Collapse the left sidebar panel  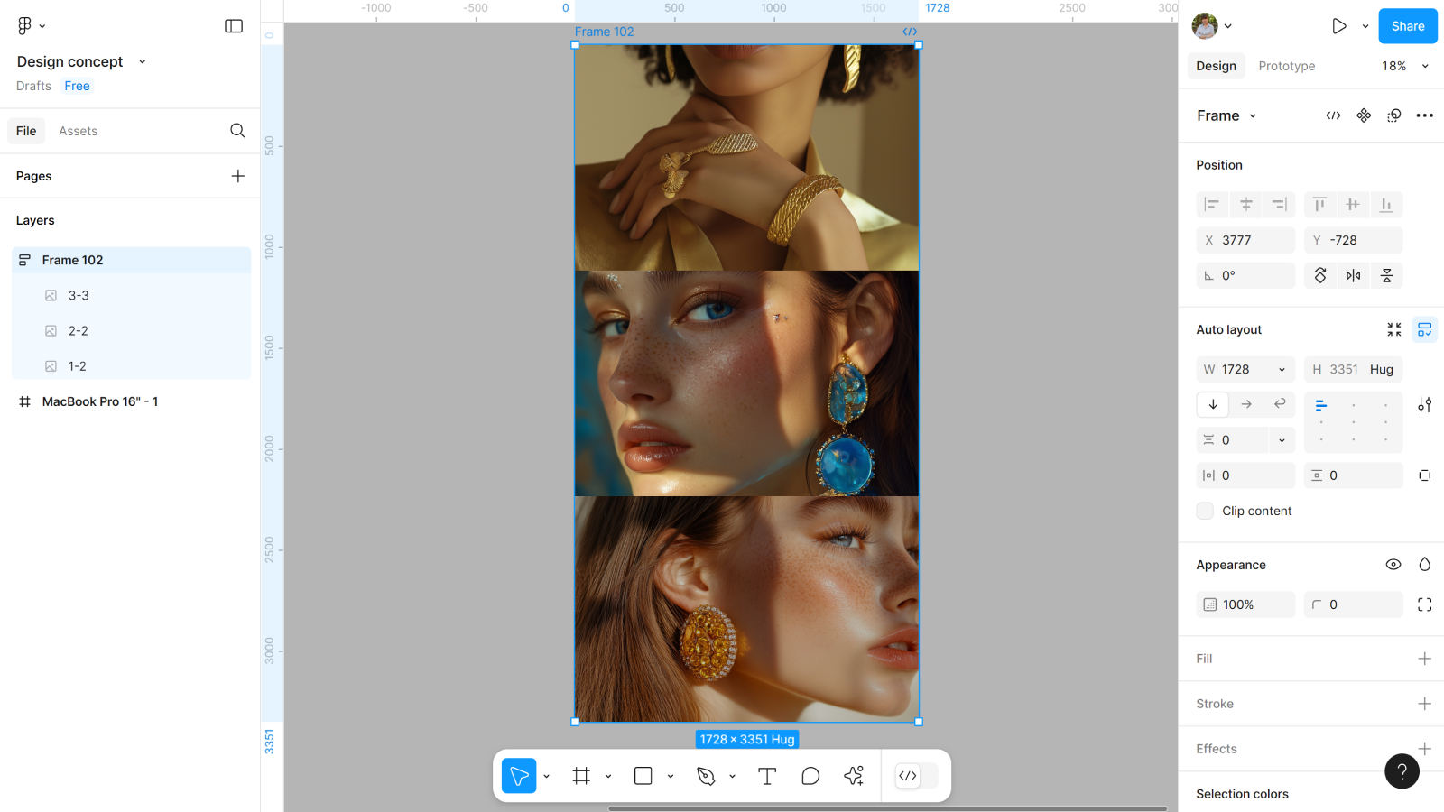coord(234,26)
